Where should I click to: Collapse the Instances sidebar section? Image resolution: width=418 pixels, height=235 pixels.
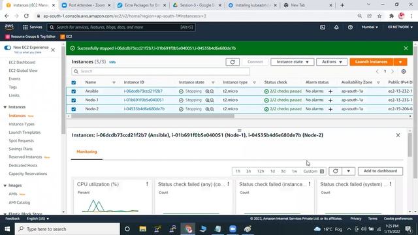(5, 107)
